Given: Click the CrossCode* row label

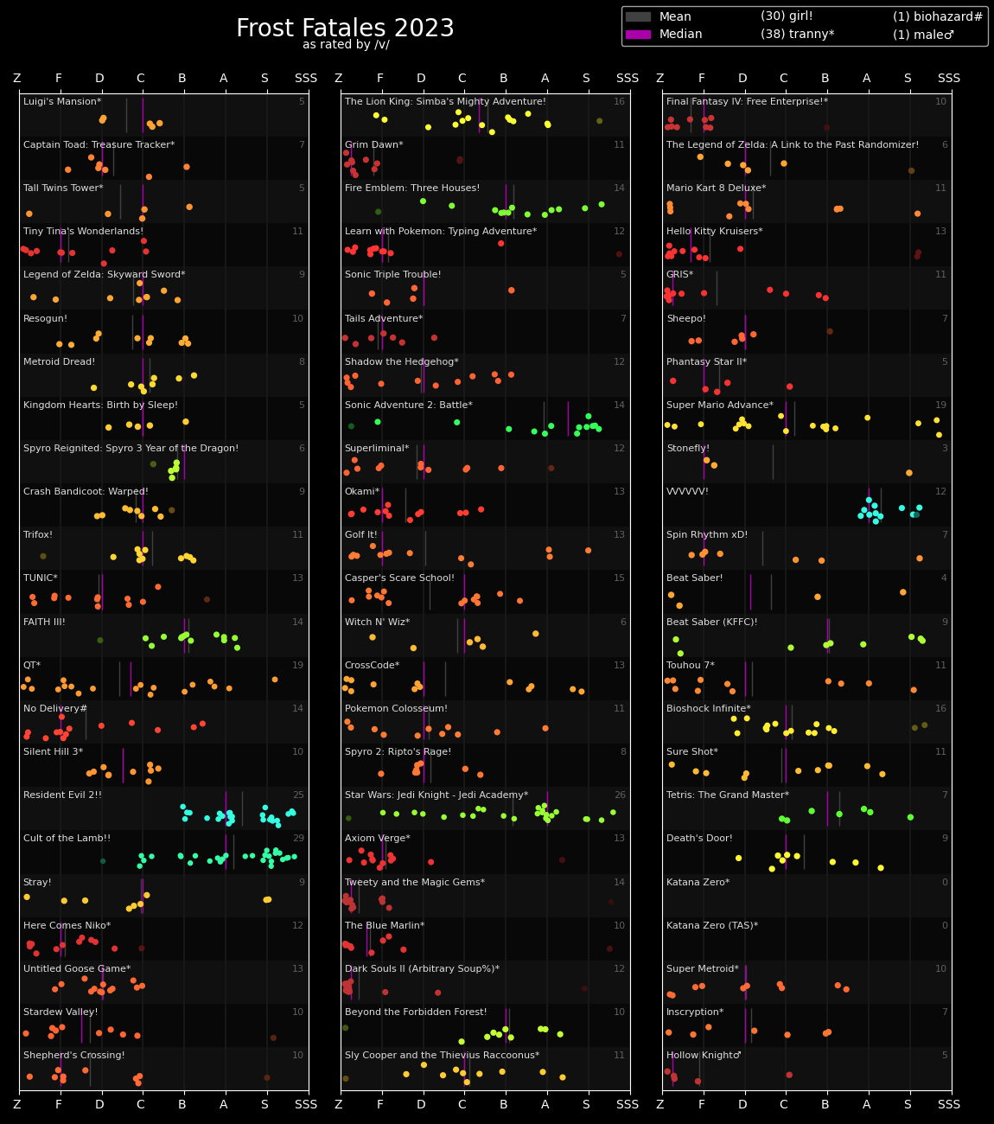Looking at the screenshot, I should [x=373, y=665].
